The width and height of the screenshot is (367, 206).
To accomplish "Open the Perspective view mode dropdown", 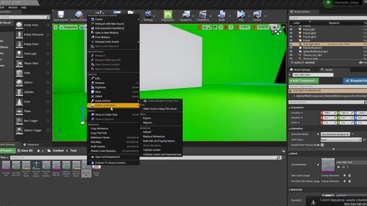I will [x=68, y=27].
